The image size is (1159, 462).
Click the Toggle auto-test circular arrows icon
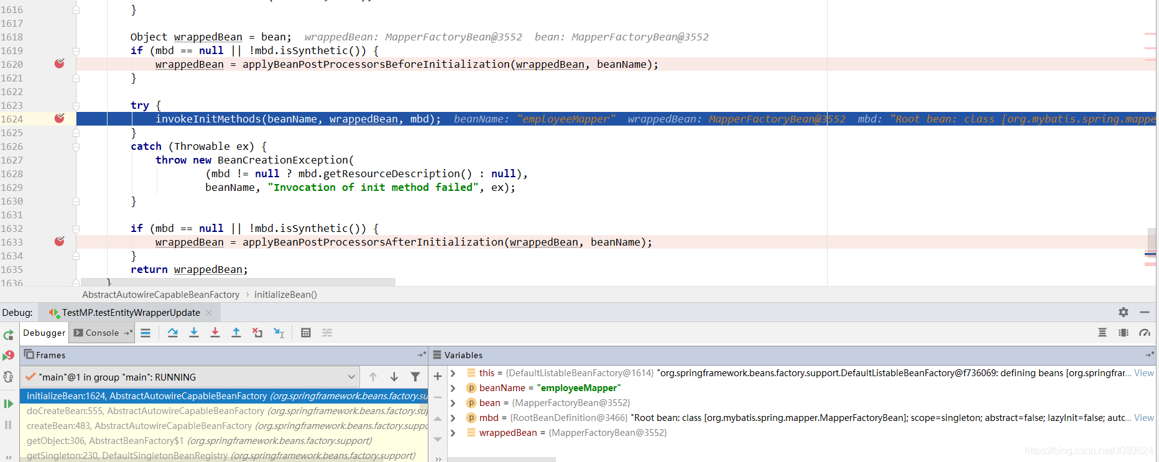tap(8, 377)
